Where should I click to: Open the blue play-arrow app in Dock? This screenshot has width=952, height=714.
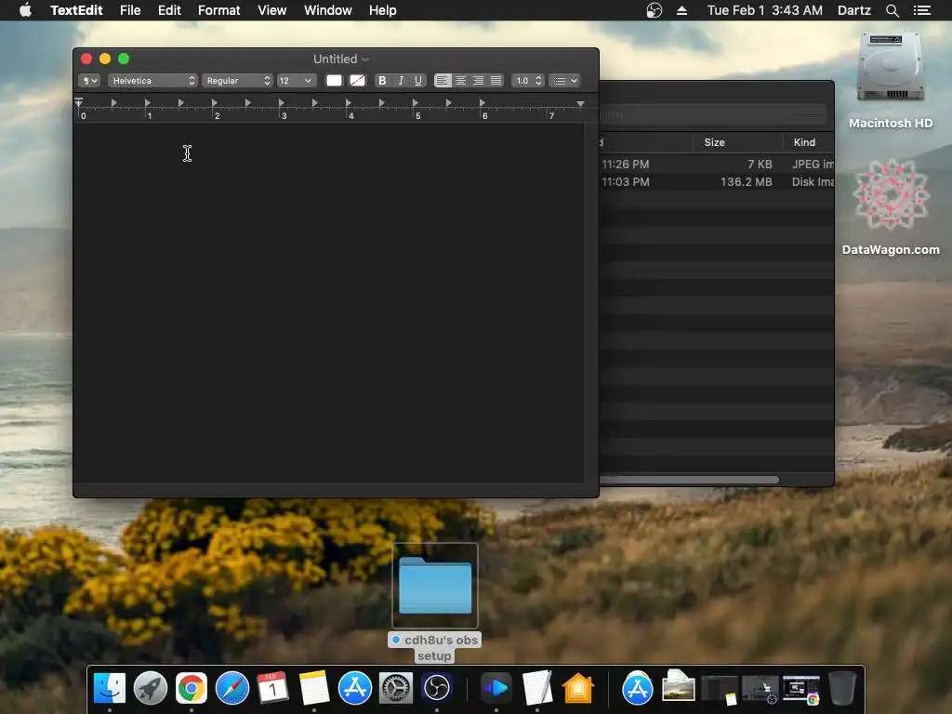pyautogui.click(x=496, y=688)
